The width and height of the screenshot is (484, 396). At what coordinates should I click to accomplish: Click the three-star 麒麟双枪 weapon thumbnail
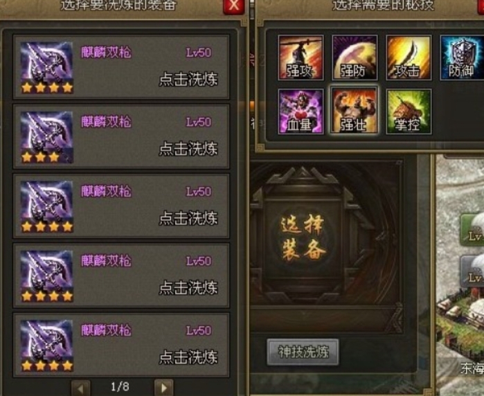coord(47,137)
